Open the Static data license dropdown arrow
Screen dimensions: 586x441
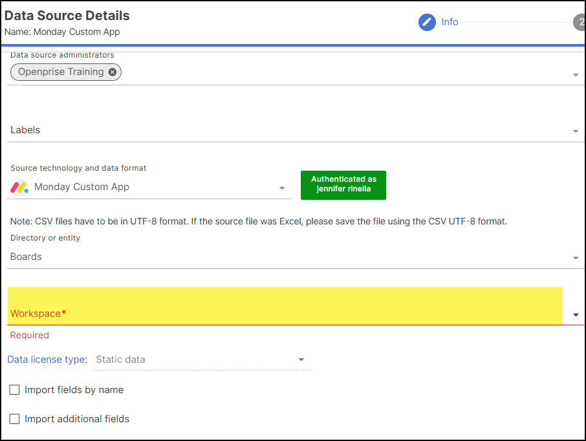coord(301,360)
